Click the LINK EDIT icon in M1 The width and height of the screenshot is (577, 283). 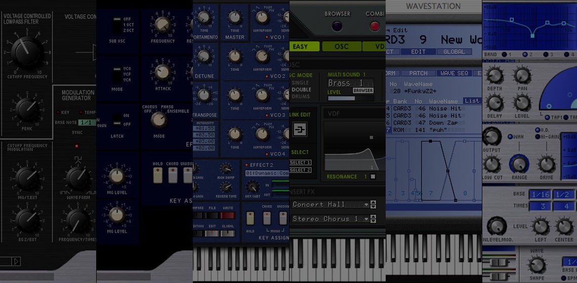300,129
